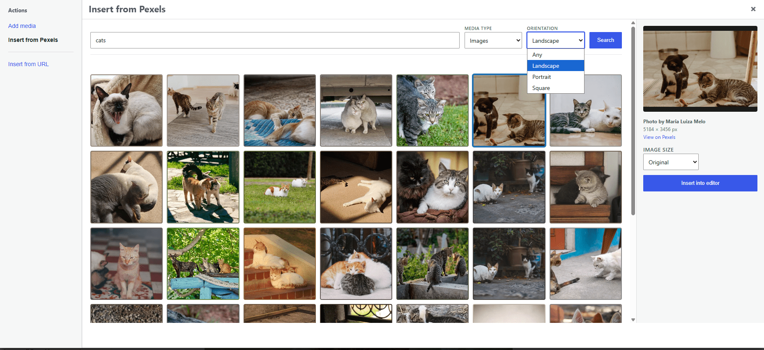Open the Image Size dropdown

point(671,162)
